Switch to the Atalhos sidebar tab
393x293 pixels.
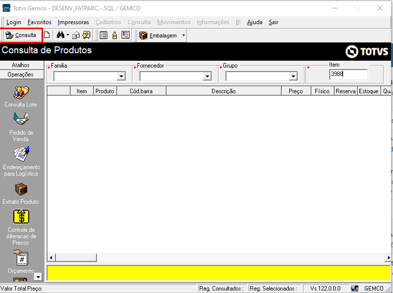[x=21, y=65]
